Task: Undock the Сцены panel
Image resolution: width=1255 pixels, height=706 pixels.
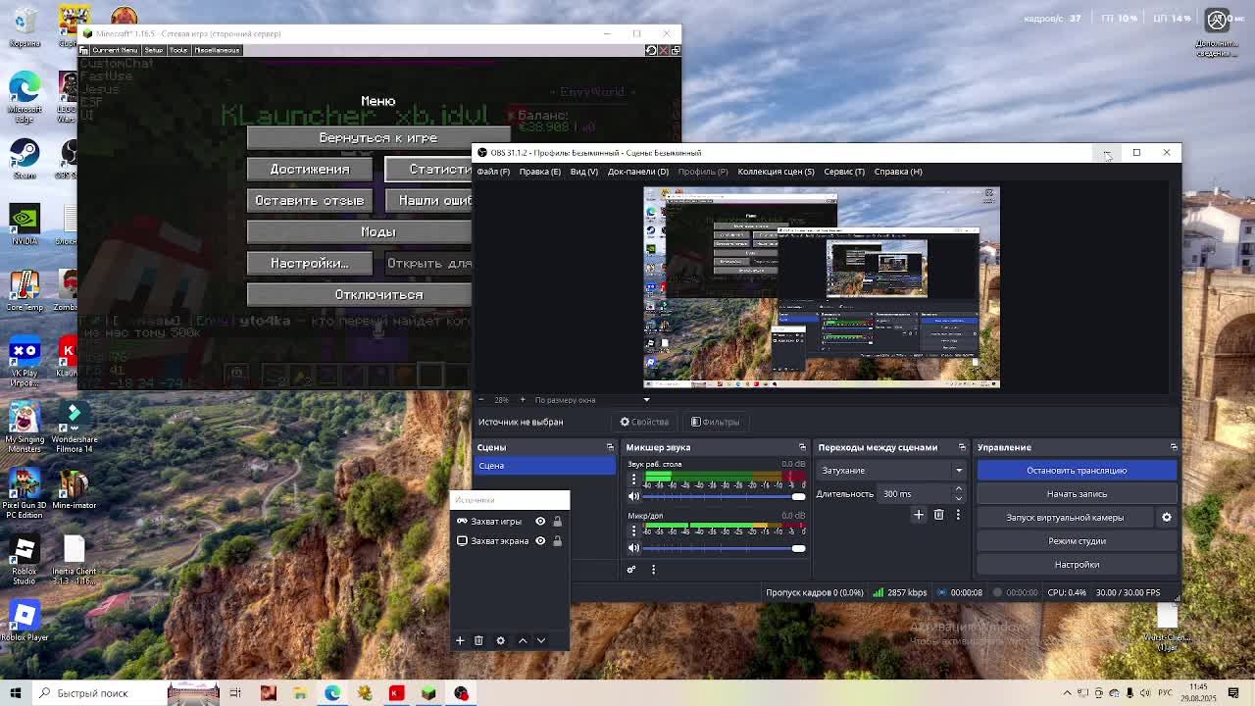Action: click(610, 447)
